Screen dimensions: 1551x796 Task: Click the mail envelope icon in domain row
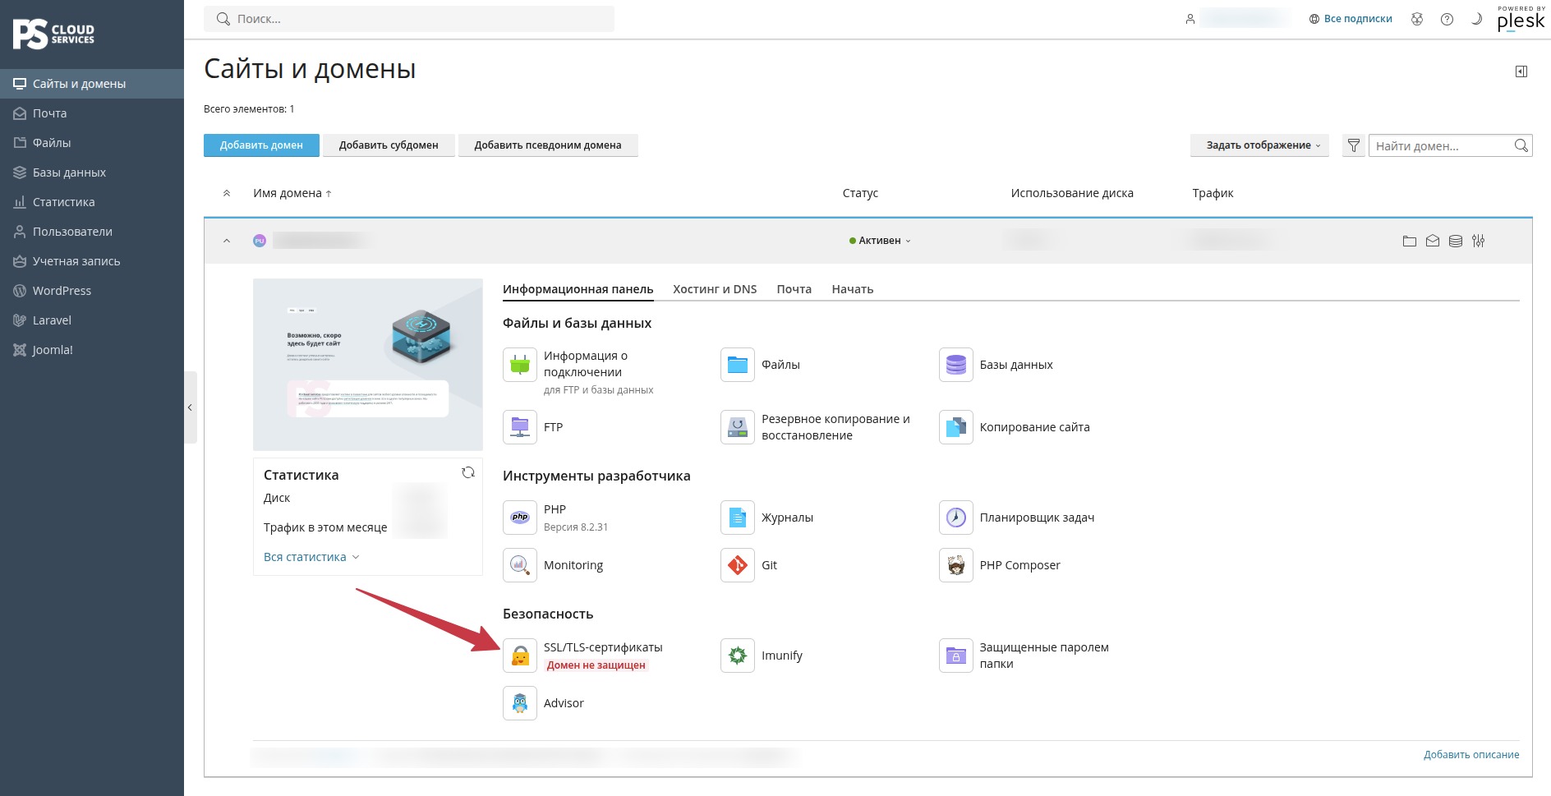[x=1433, y=241]
